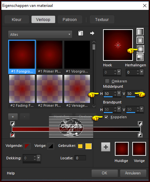Expand the Middelpunt H value dropdown
The height and width of the screenshot is (182, 150).
click(x=119, y=93)
